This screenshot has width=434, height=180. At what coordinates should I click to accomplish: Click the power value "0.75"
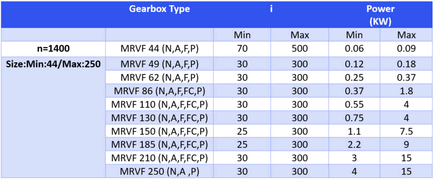(x=354, y=117)
